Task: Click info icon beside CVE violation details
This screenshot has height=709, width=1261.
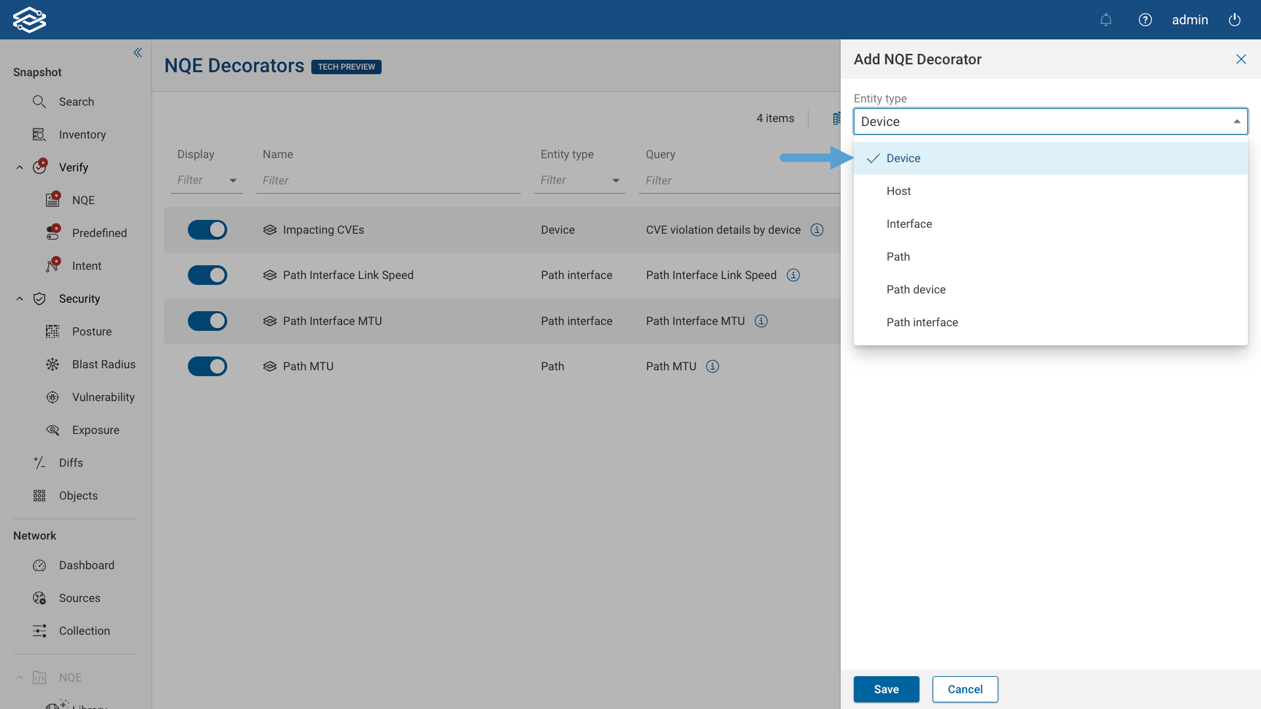Action: point(817,230)
